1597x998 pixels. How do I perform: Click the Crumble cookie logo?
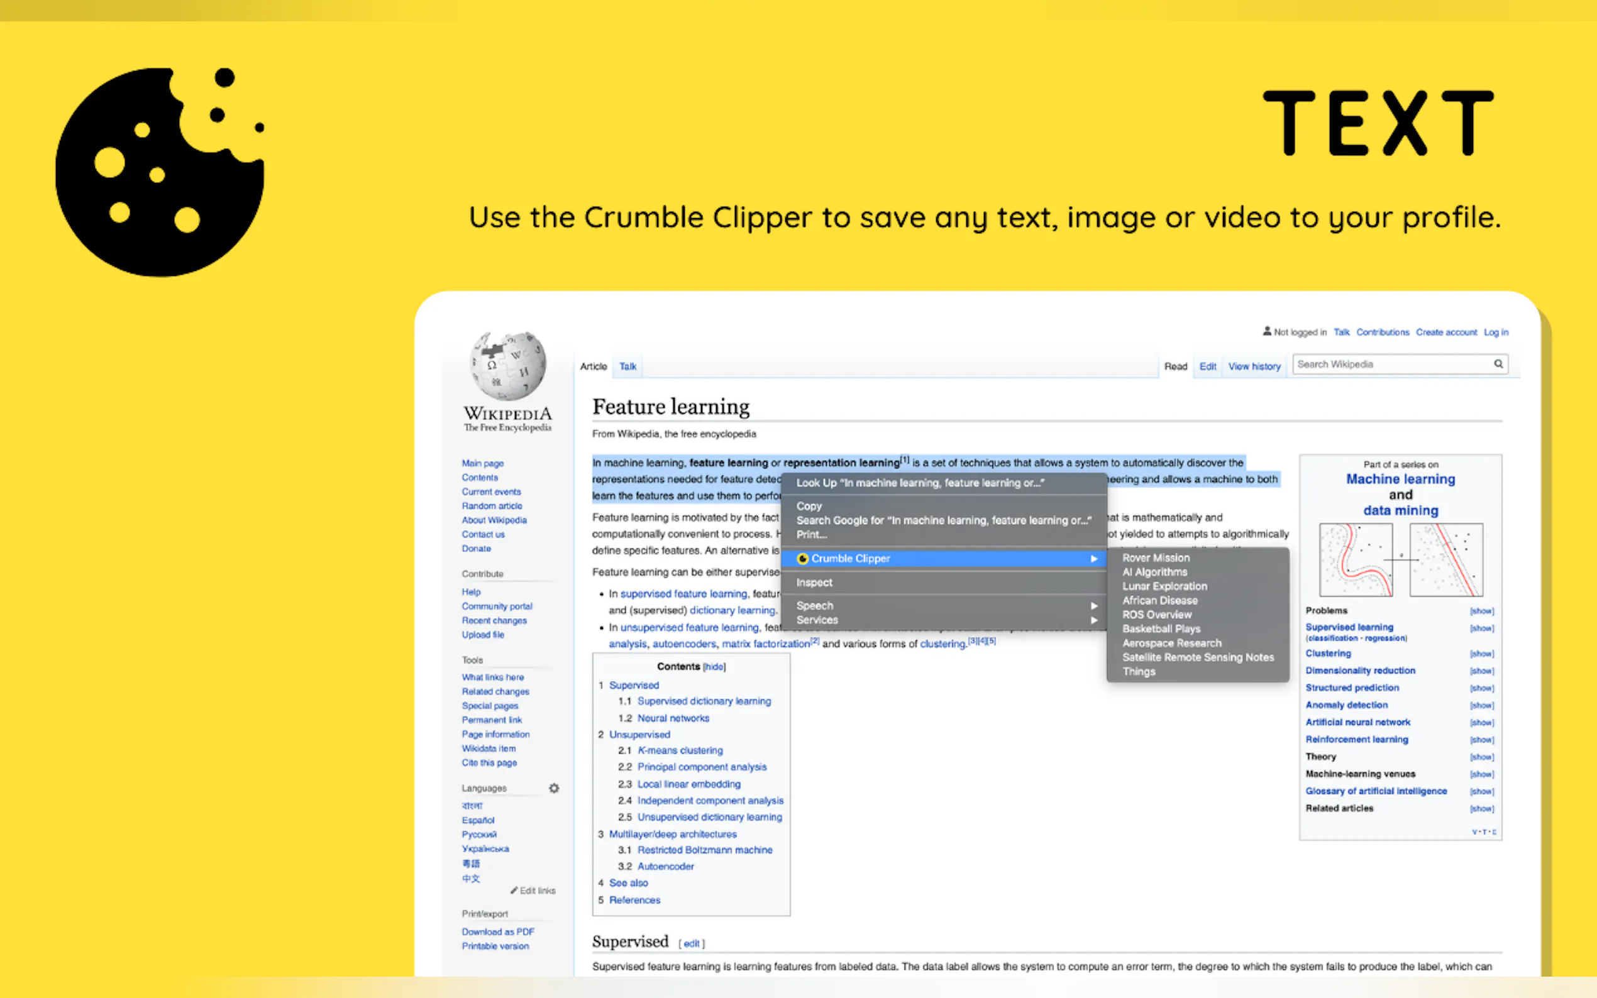(160, 172)
